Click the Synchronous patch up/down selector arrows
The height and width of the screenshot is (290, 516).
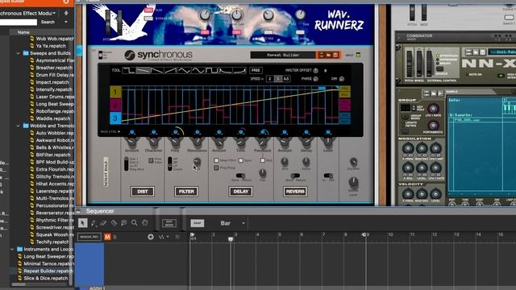(x=322, y=55)
